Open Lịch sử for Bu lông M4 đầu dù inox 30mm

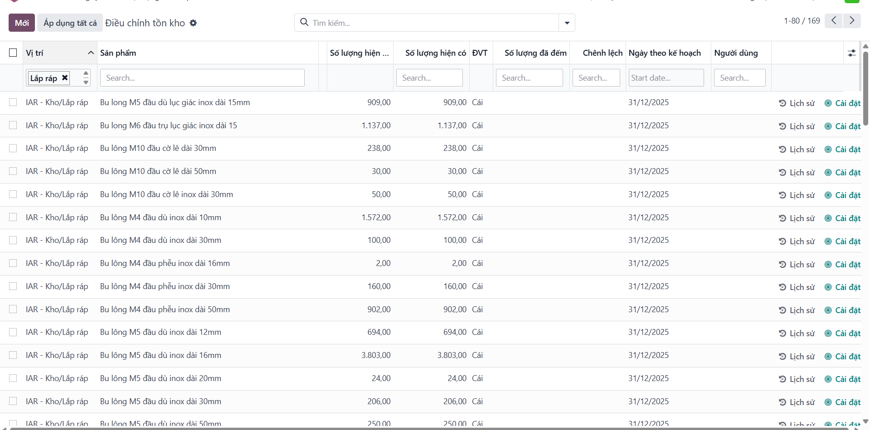(x=797, y=242)
